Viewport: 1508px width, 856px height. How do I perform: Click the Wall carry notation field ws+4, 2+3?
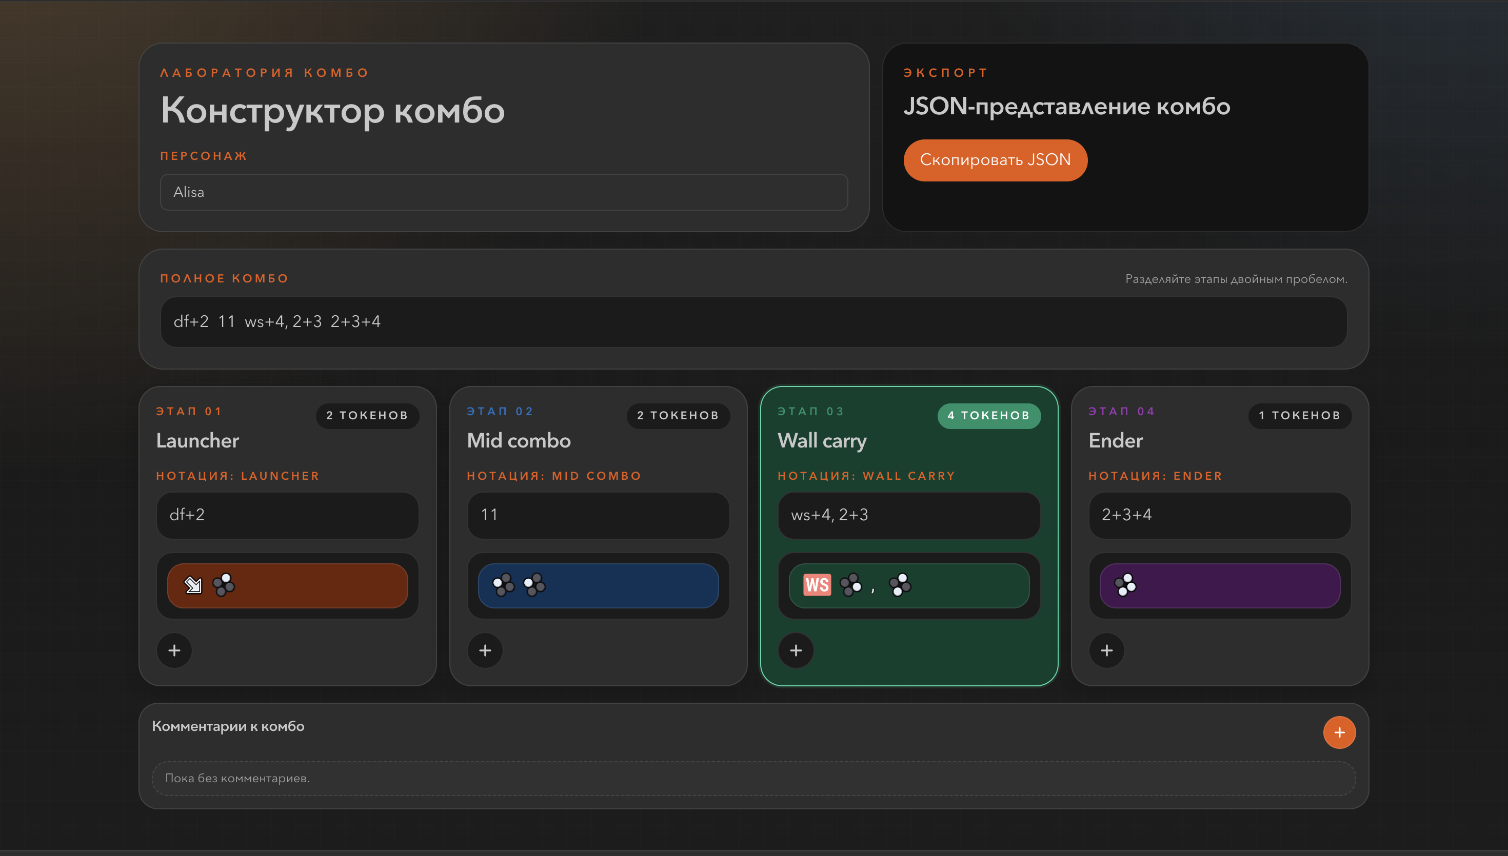pos(909,515)
